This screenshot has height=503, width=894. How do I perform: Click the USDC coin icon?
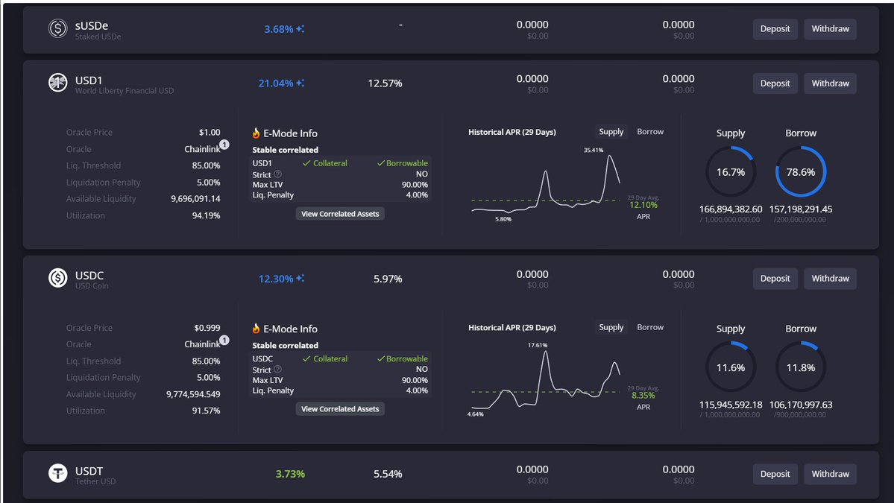coord(58,278)
